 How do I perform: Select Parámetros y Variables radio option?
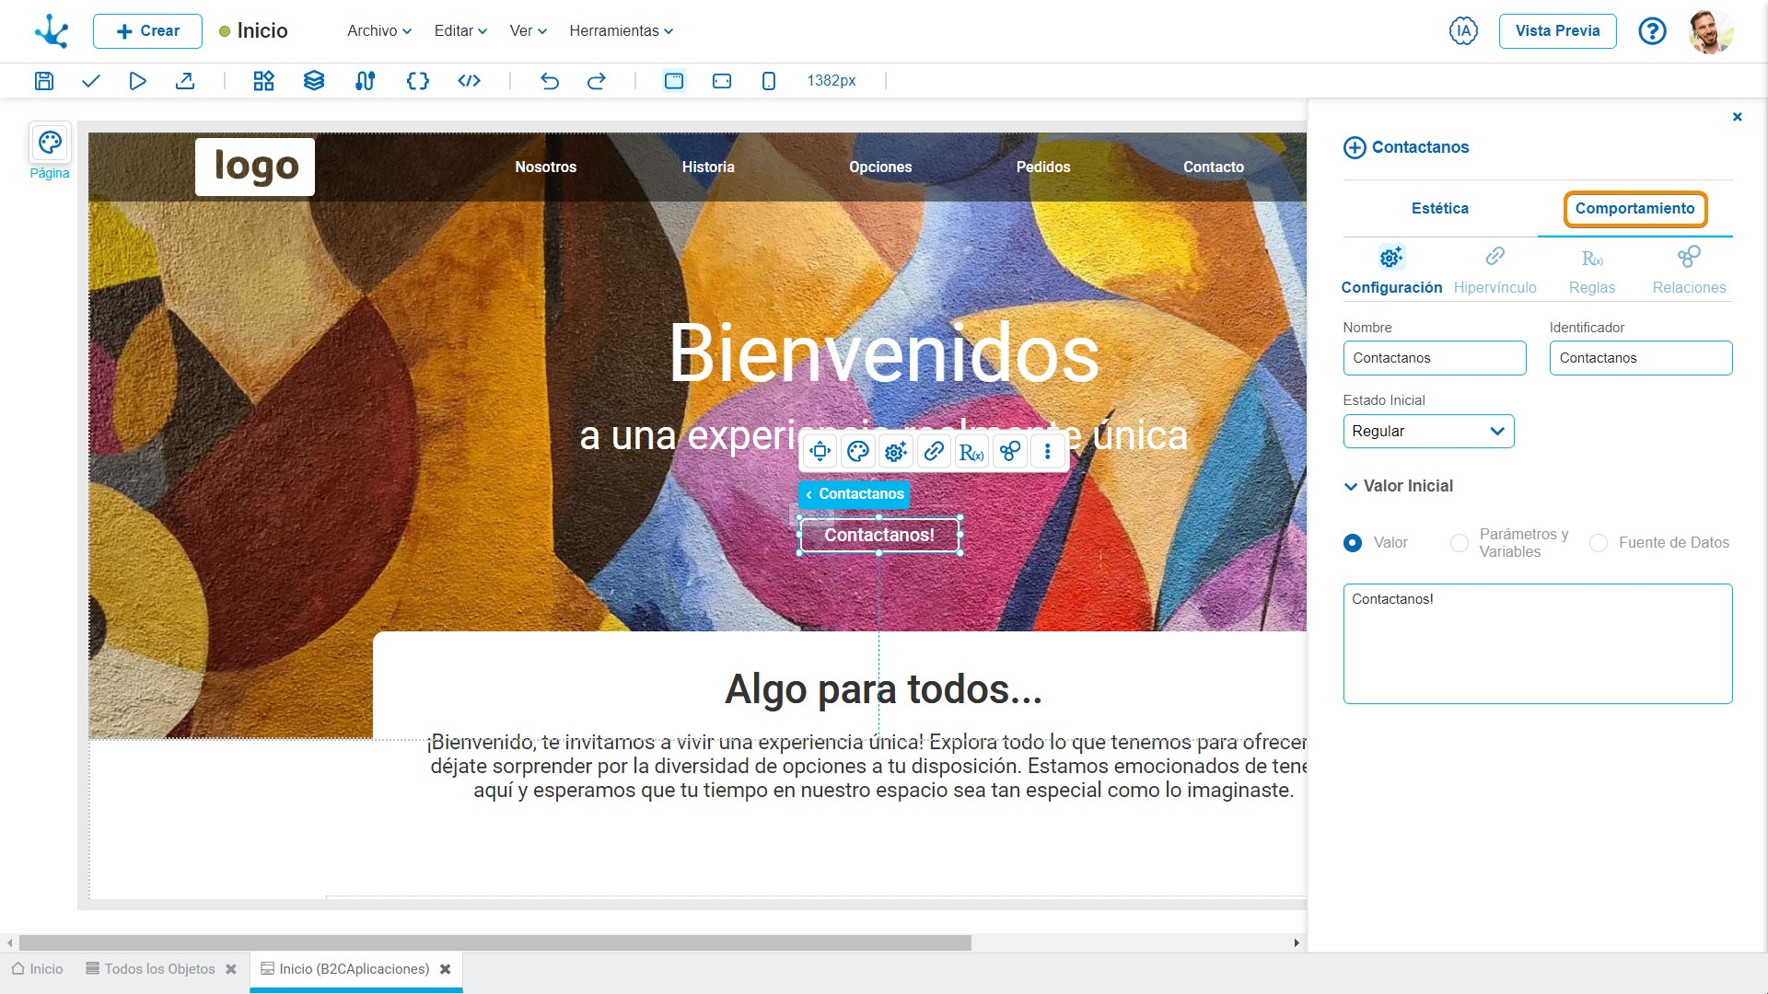pos(1459,543)
